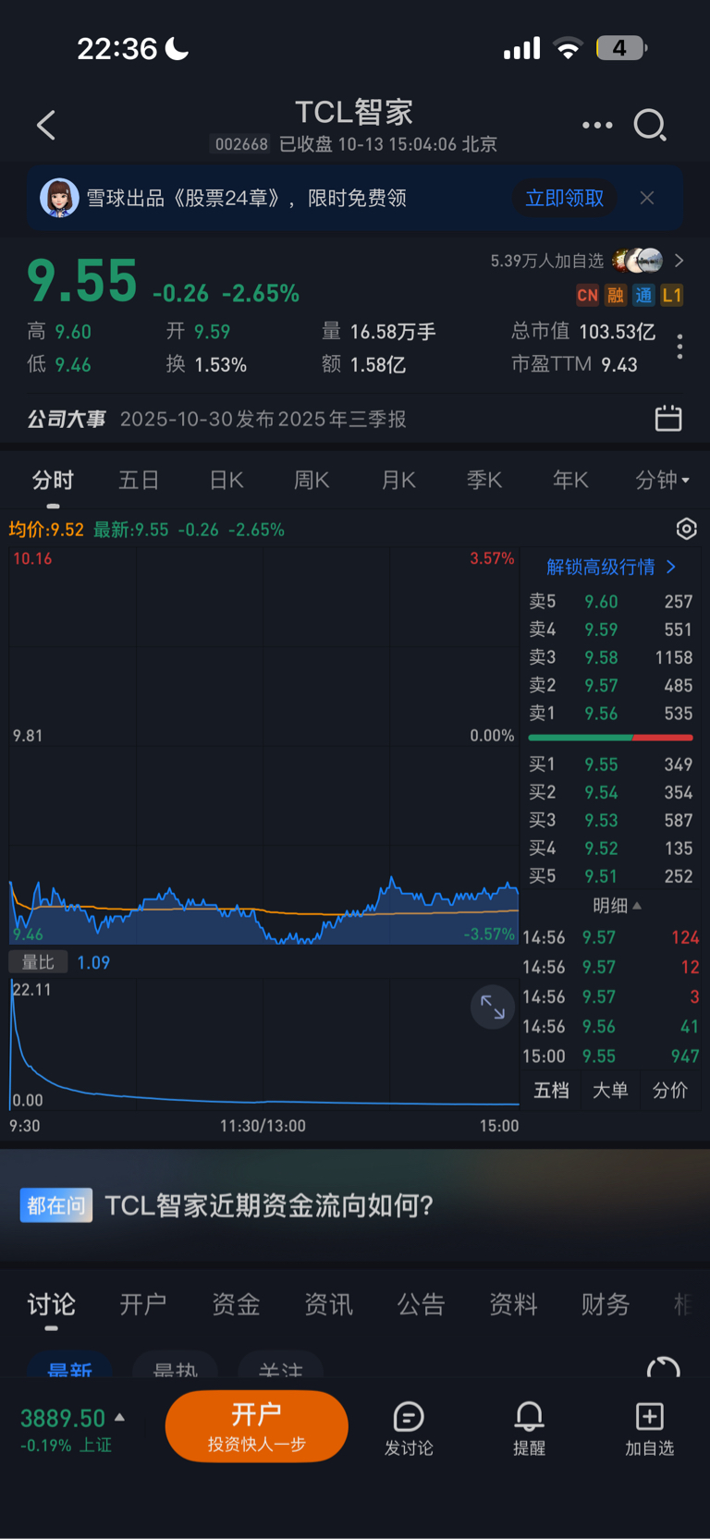This screenshot has width=710, height=1539.
Task: Expand more quote stats via vertical dots
Action: coord(680,347)
